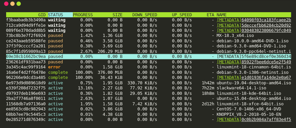
Task: Click the 3.86 GiB size value
Action: point(113,109)
